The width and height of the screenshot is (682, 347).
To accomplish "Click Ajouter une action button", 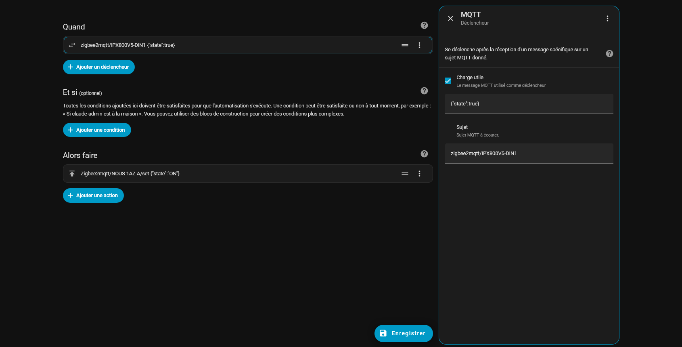I will [93, 196].
